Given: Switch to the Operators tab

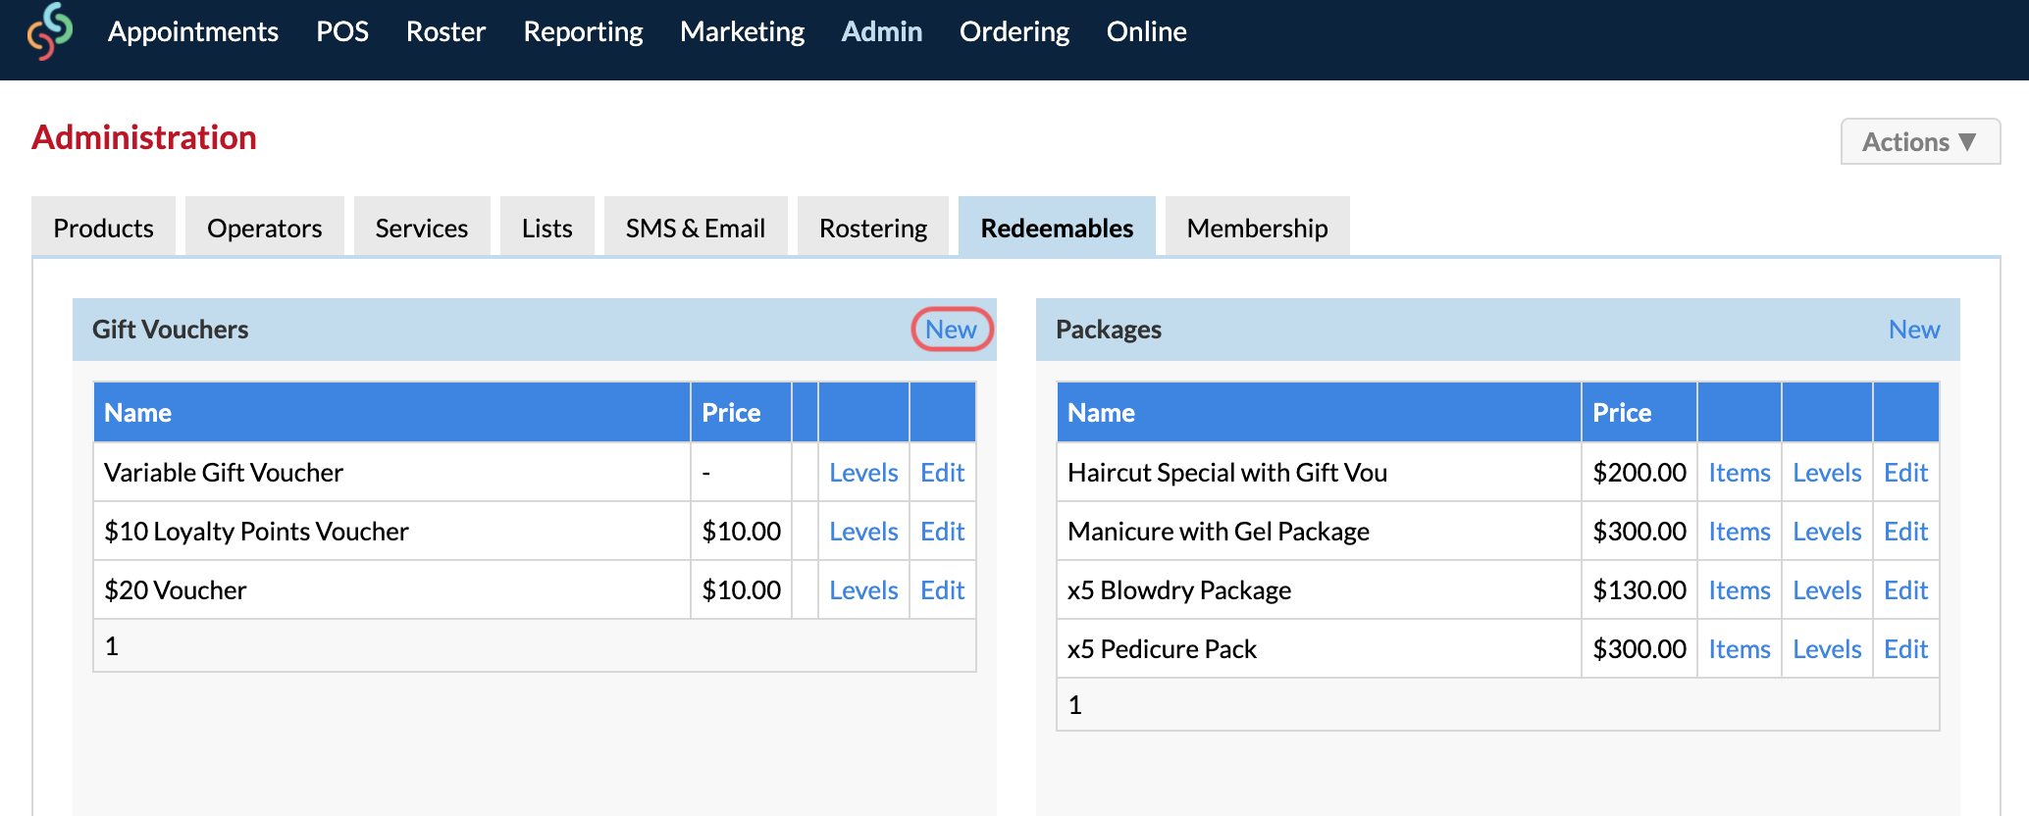Looking at the screenshot, I should [x=265, y=228].
